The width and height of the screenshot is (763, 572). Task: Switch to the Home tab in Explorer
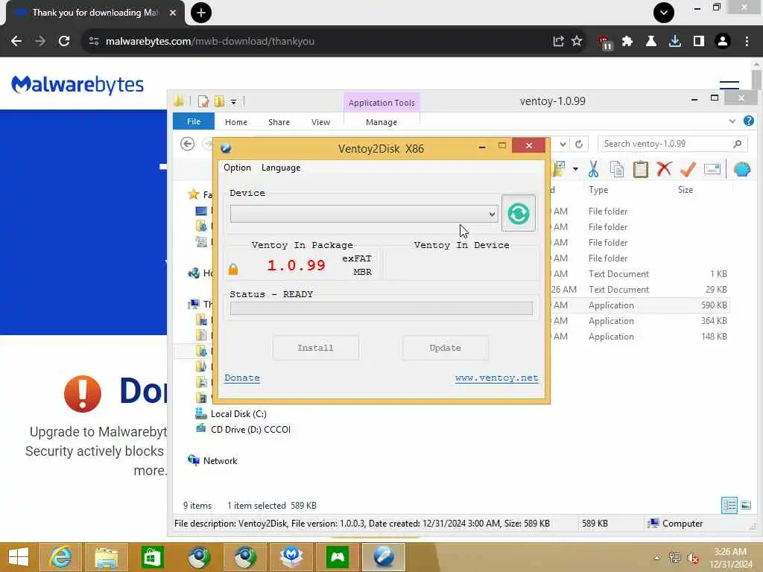[x=236, y=122]
